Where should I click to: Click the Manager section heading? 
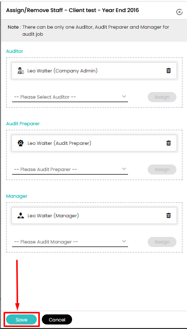coord(17,196)
